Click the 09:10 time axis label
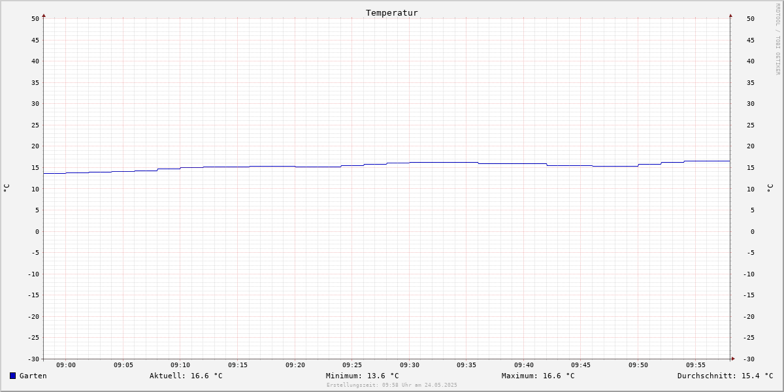 tap(180, 365)
